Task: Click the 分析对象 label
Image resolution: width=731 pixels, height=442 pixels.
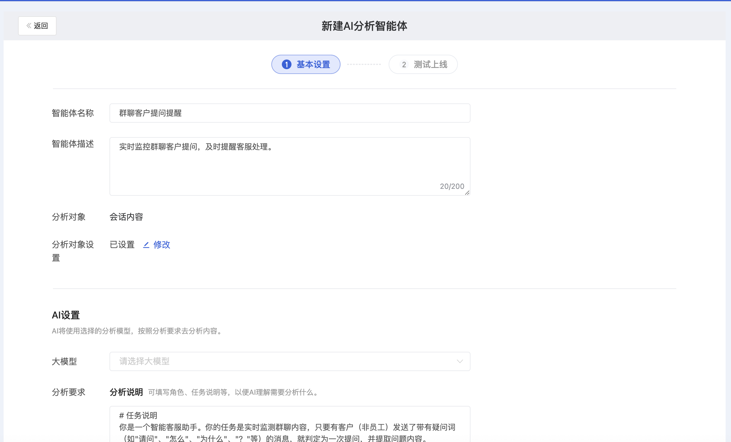Action: (x=69, y=217)
